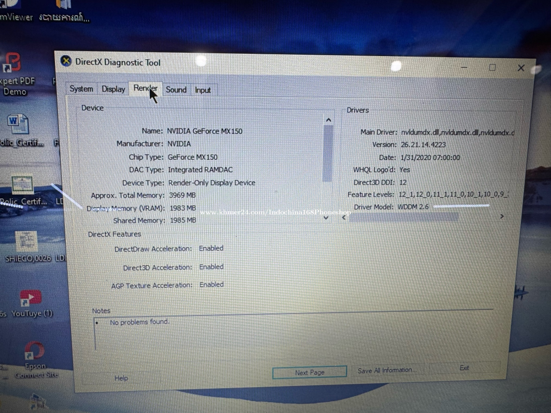Viewport: 551px width, 413px height.
Task: Click the Drivers panel scroll-right arrow
Action: coord(502,217)
